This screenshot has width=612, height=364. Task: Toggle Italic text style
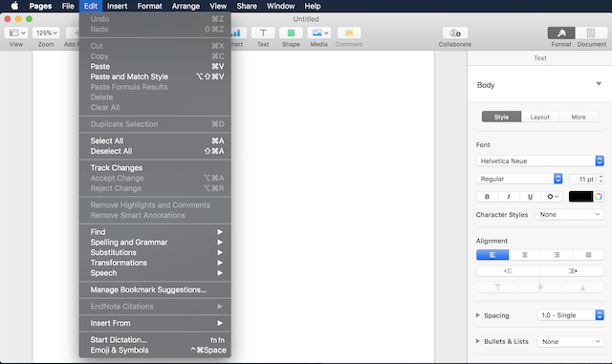click(508, 197)
